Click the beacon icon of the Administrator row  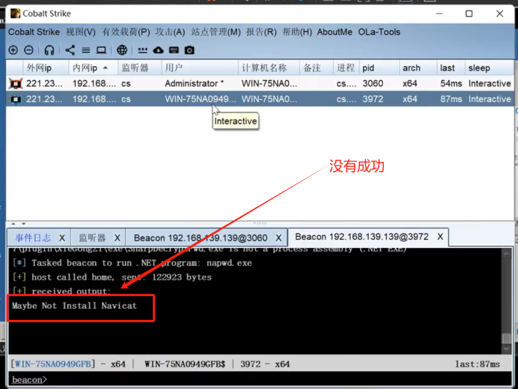click(x=16, y=84)
